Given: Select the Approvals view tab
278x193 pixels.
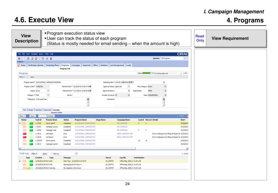Looking at the screenshot, I should [47, 110].
